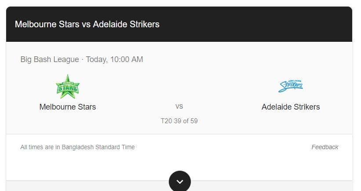Click the black header bar of match card
This screenshot has height=191, width=361.
tap(179, 24)
